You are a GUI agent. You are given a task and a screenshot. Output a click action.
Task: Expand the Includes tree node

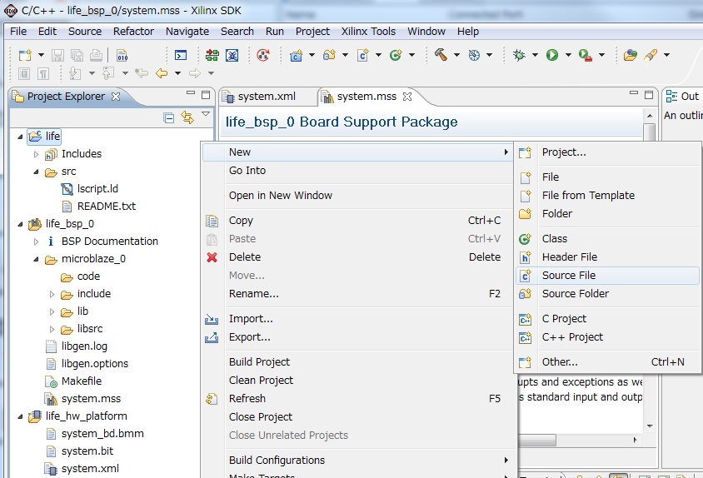(37, 154)
